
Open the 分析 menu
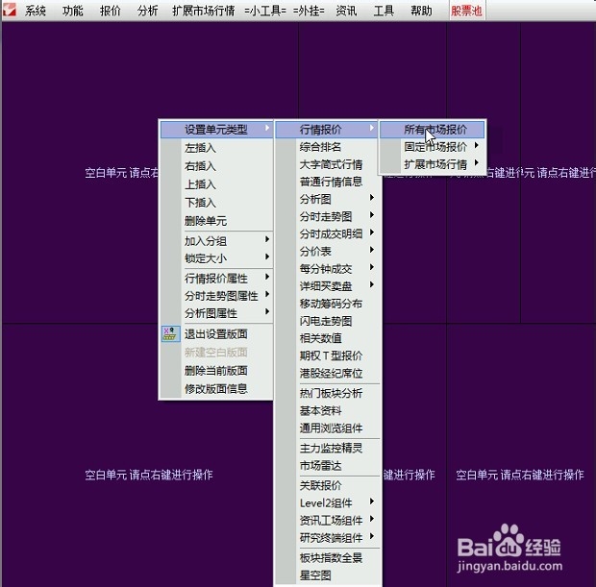147,11
